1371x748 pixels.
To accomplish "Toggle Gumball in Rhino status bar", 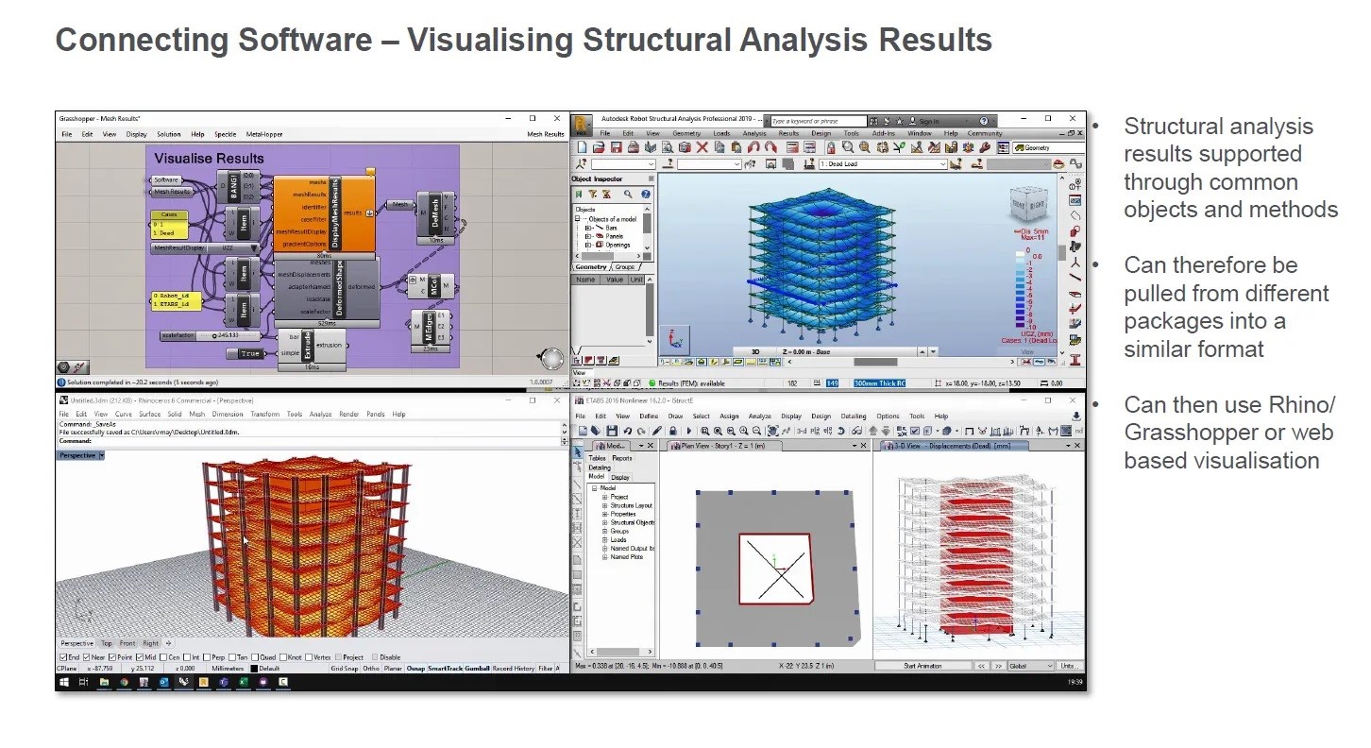I will (x=477, y=669).
